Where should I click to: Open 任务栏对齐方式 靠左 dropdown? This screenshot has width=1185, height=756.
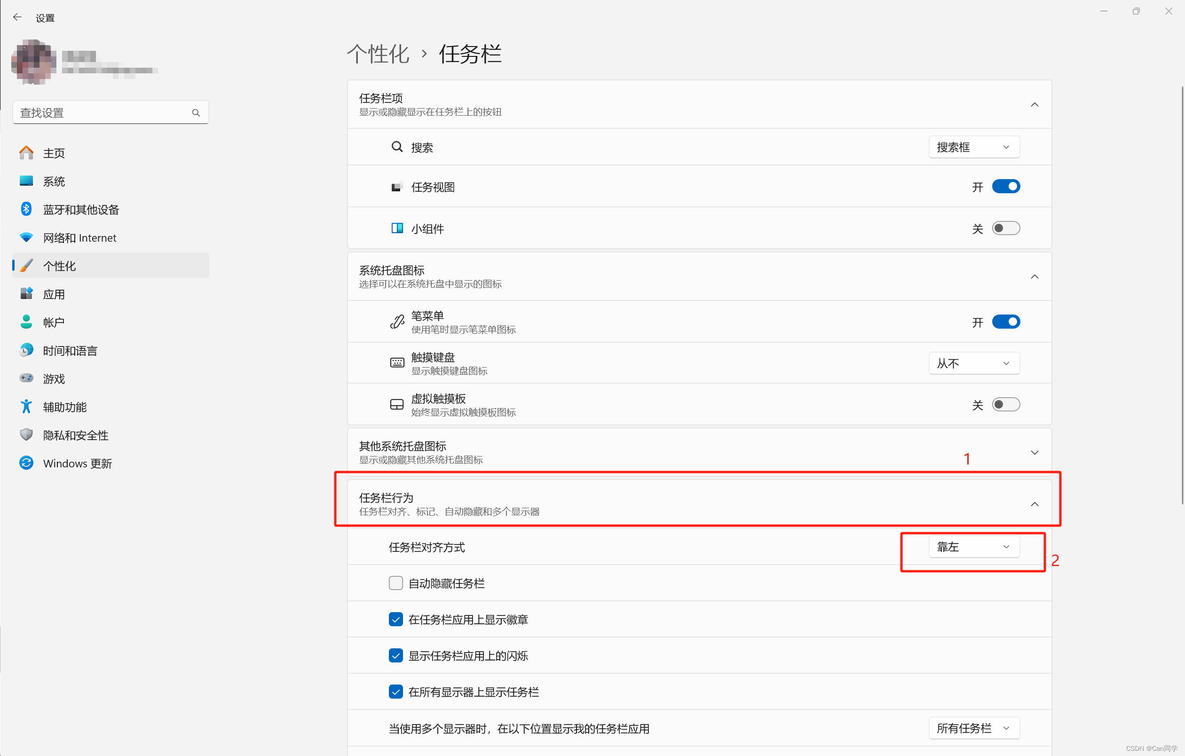[973, 546]
